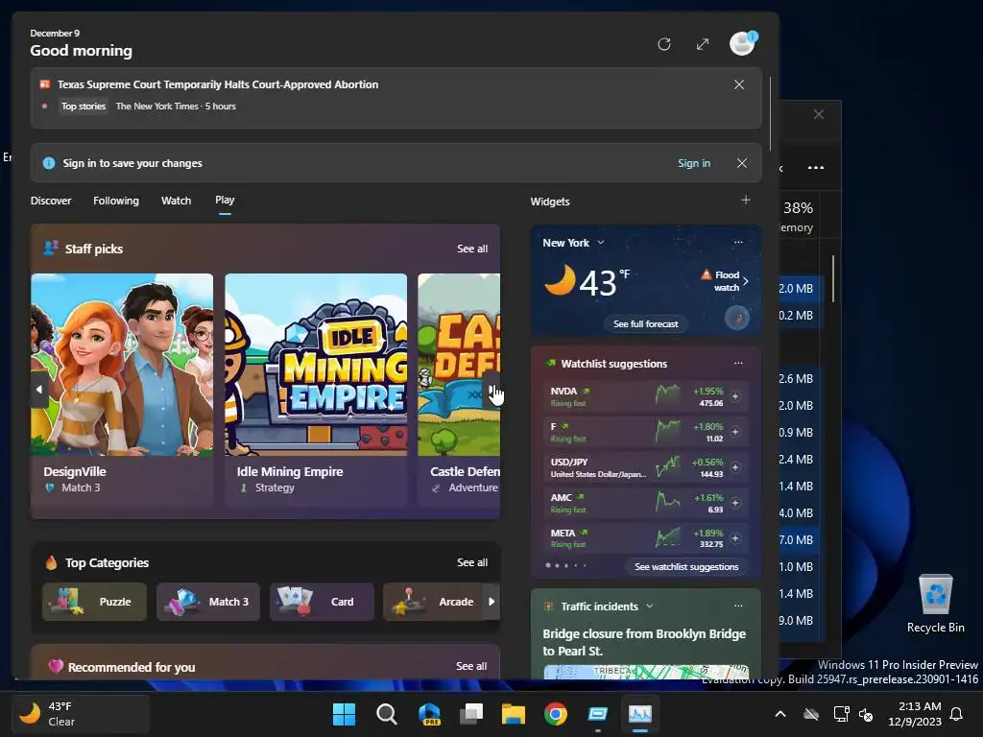This screenshot has height=737, width=983.
Task: Show hidden system tray icons
Action: (780, 714)
